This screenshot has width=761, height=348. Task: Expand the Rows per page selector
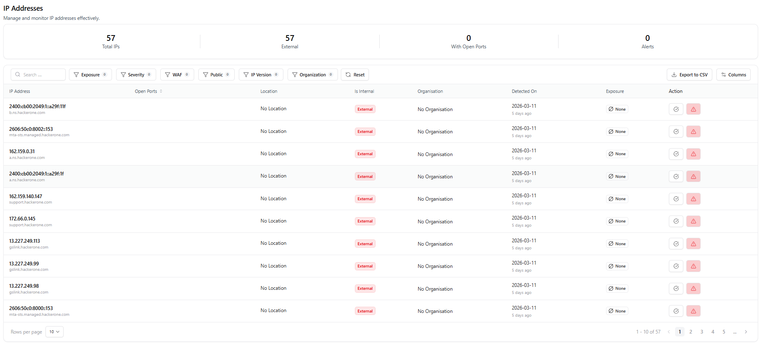click(54, 332)
